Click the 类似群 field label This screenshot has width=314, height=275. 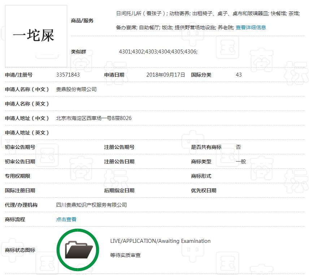coord(78,52)
